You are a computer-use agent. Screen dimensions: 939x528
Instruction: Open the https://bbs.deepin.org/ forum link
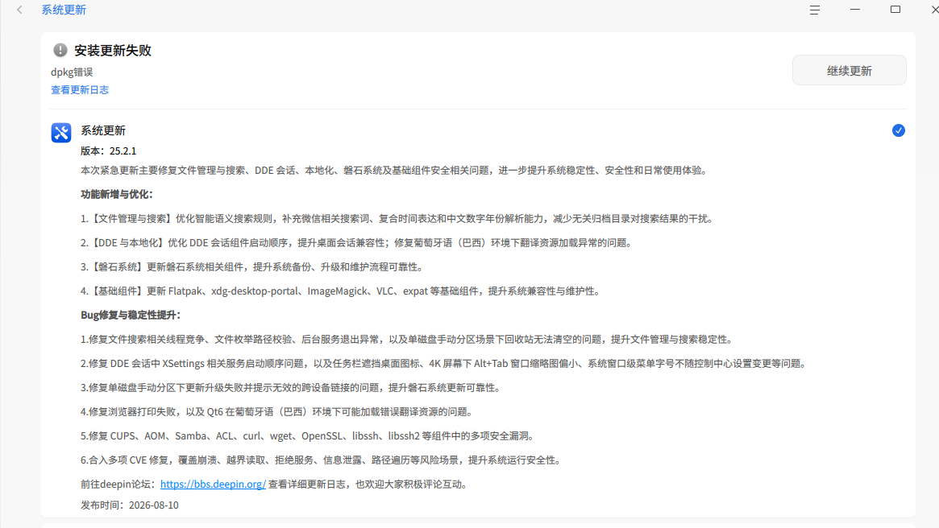click(214, 485)
